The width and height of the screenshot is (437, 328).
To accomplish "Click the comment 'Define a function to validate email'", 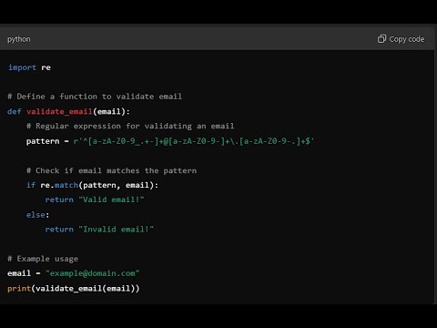I will point(95,97).
